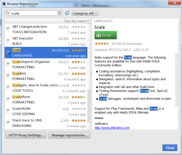Click the '10270532 downloads' text
182x155 pixels.
[127, 44]
